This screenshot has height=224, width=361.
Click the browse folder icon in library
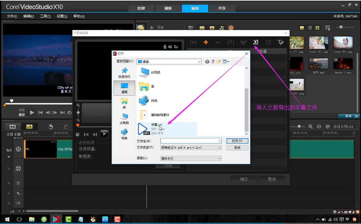(191, 28)
